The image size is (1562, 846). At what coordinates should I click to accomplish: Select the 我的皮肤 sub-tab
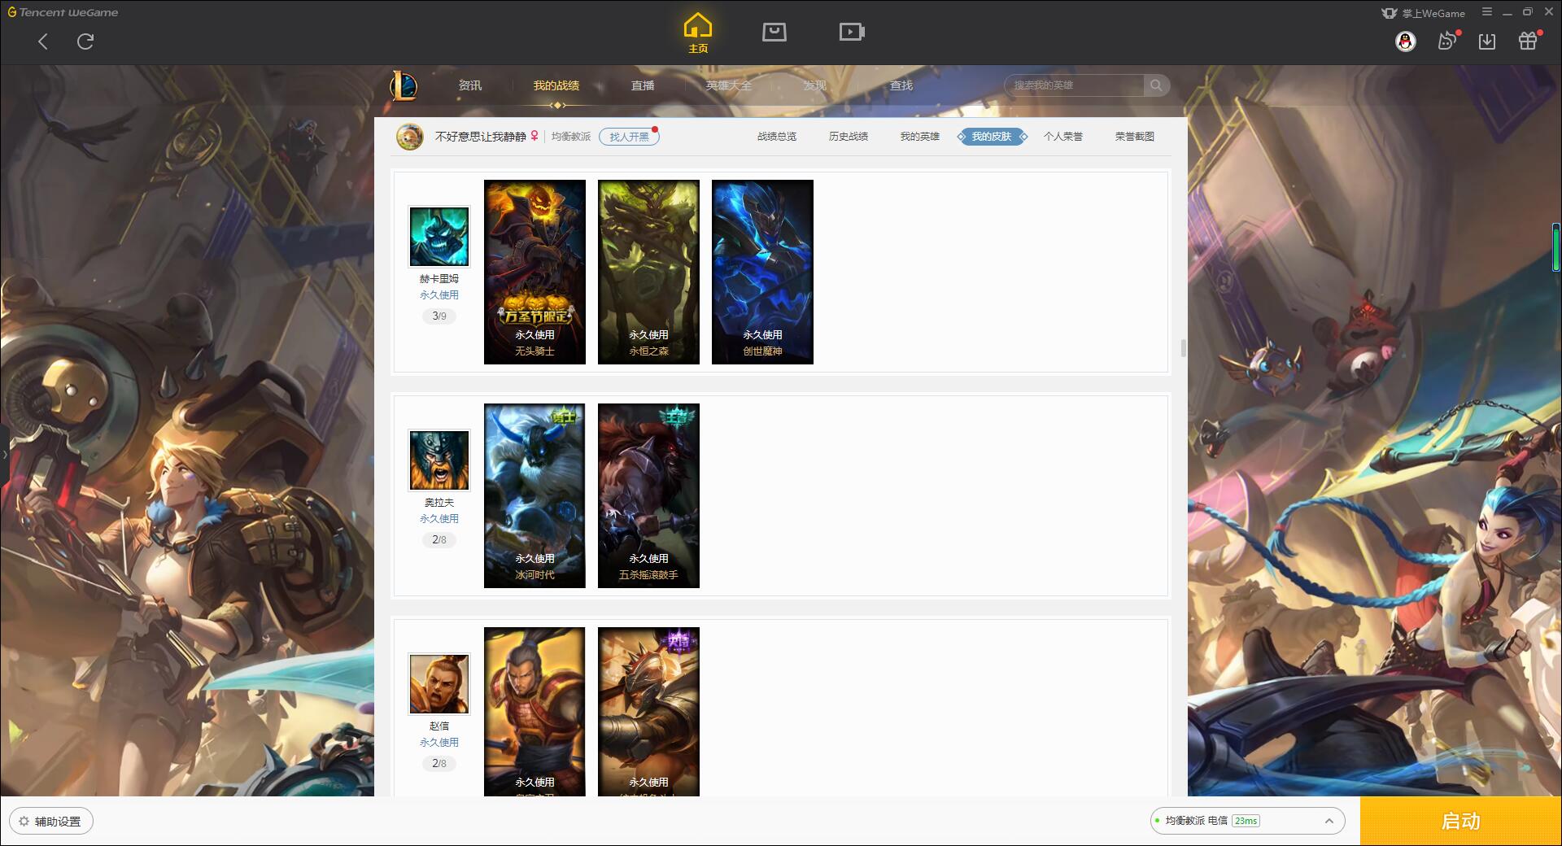992,137
